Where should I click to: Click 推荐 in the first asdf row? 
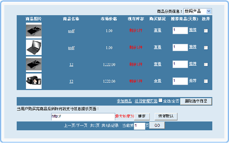pos(193,30)
